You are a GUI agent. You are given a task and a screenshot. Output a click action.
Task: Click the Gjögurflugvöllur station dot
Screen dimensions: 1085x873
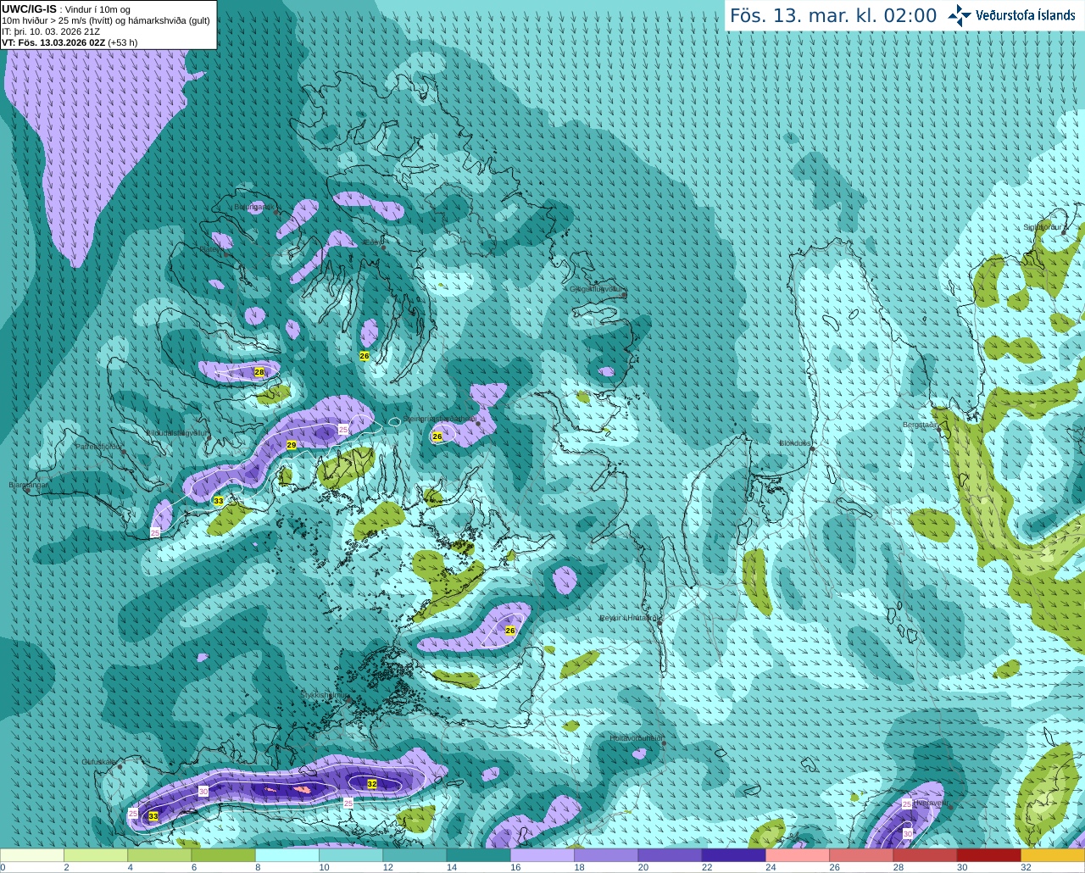point(624,295)
